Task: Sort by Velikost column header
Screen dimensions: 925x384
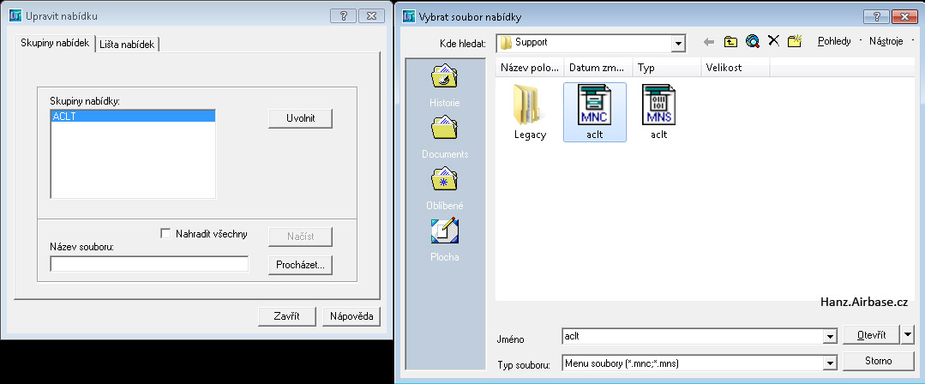Action: click(x=735, y=68)
